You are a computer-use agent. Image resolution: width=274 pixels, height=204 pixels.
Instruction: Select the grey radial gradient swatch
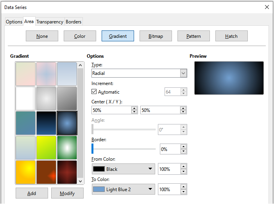[46, 99]
